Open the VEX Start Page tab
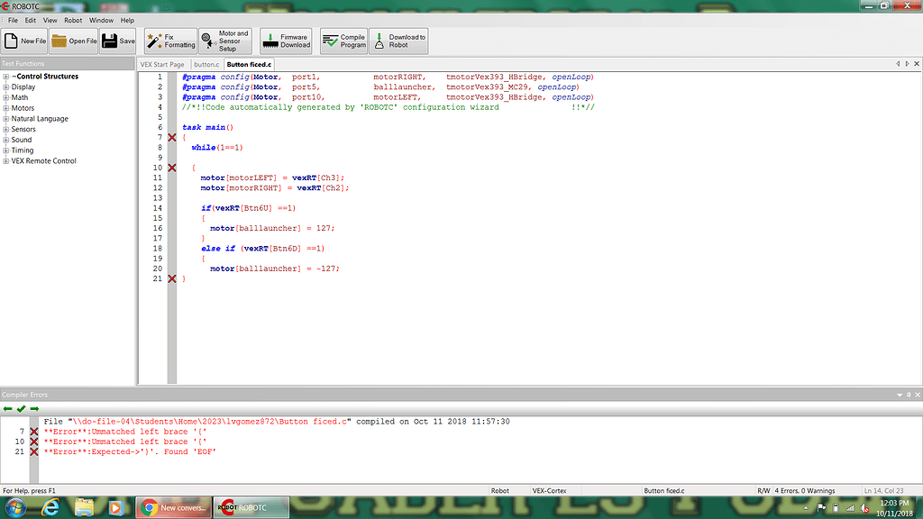The width and height of the screenshot is (923, 519). (x=163, y=65)
